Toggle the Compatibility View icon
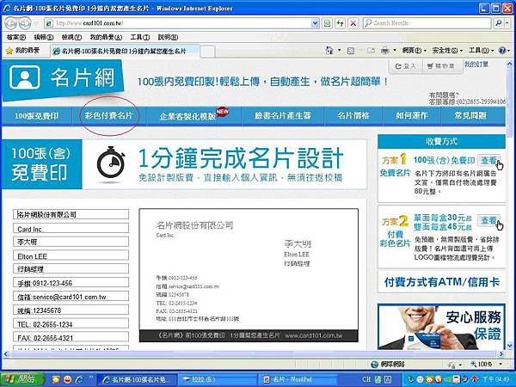516x387 pixels. (x=327, y=23)
